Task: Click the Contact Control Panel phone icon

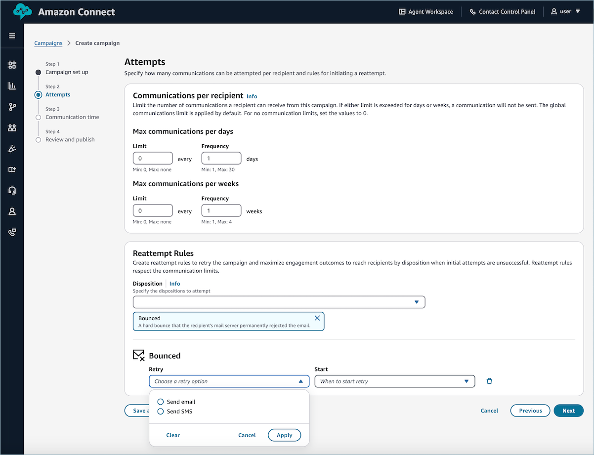Action: coord(473,11)
